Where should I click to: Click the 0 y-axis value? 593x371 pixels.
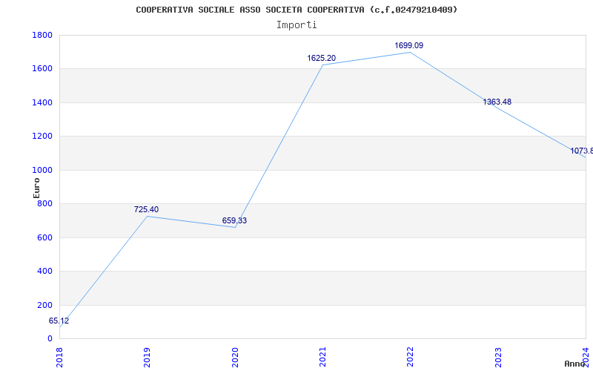click(50, 339)
